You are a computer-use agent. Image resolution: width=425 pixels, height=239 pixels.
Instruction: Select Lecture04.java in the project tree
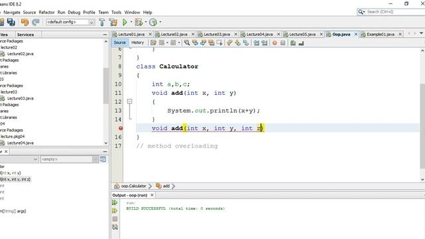[x=21, y=143]
